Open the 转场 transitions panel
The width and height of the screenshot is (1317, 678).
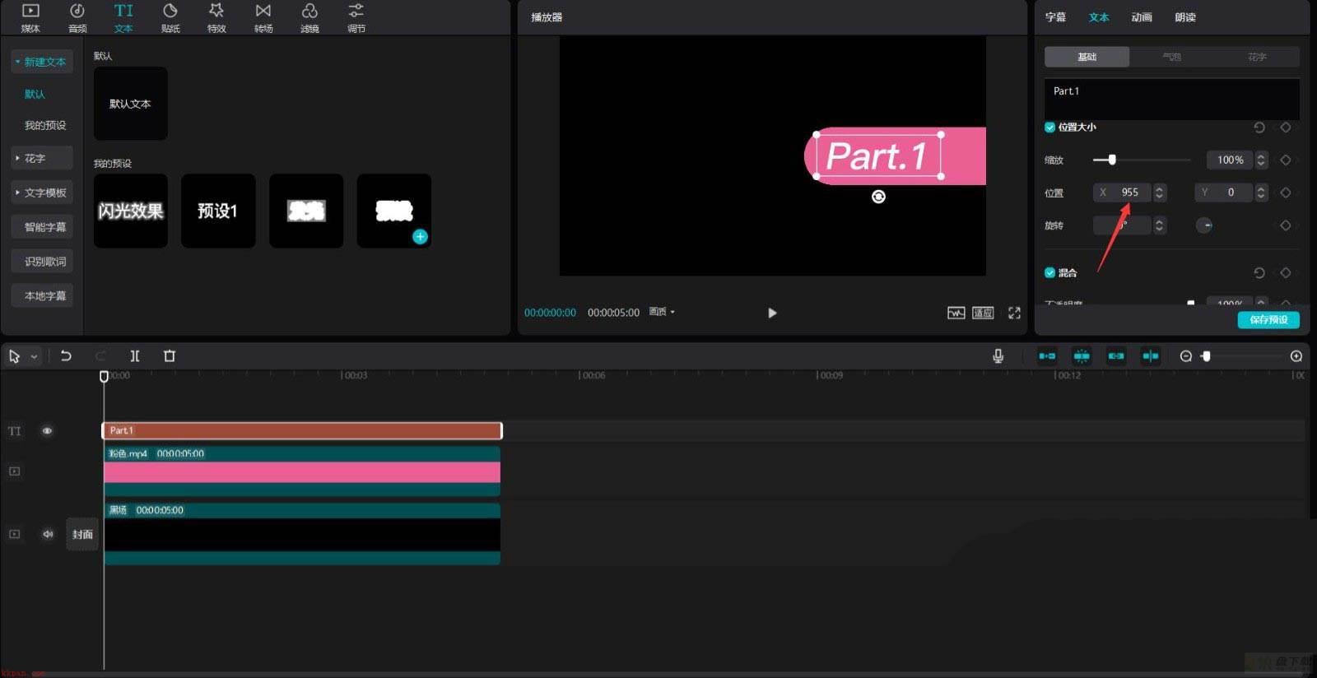point(263,17)
